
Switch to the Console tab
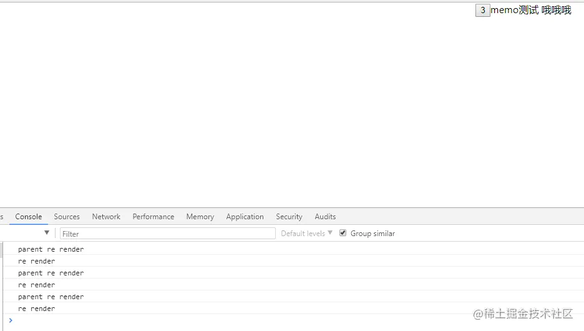[28, 217]
